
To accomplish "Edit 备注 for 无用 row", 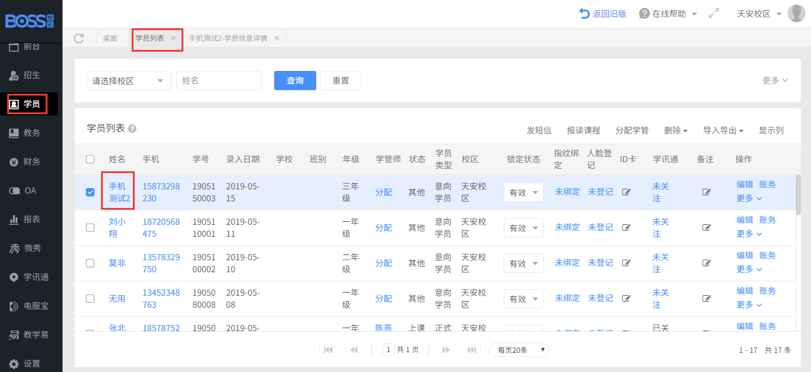I will pyautogui.click(x=706, y=299).
